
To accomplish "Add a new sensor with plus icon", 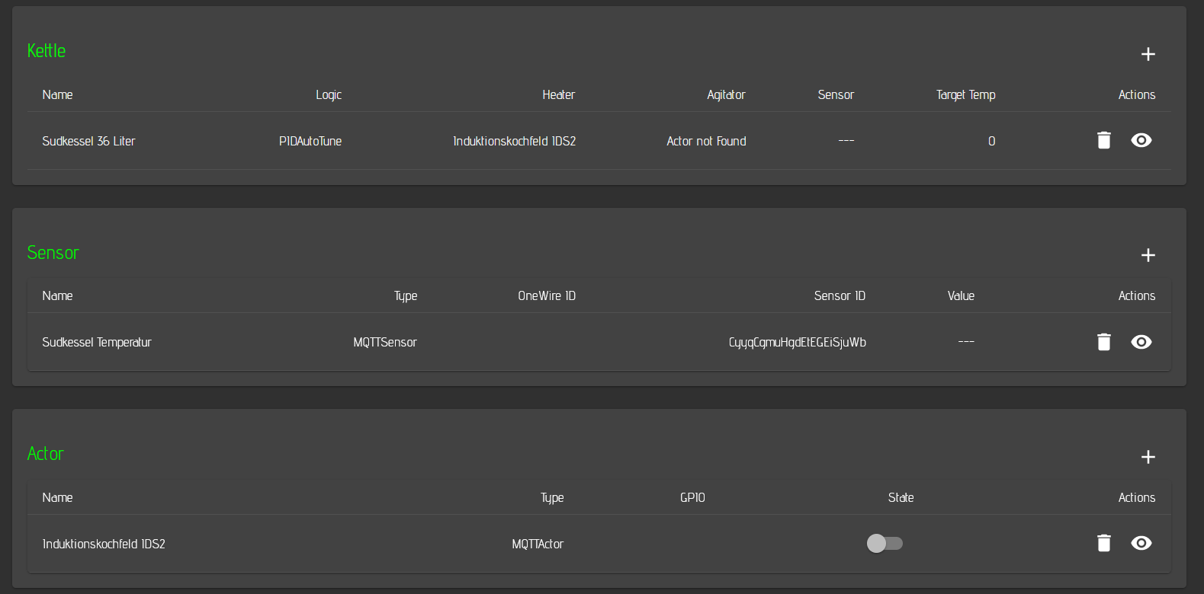I will tap(1148, 255).
